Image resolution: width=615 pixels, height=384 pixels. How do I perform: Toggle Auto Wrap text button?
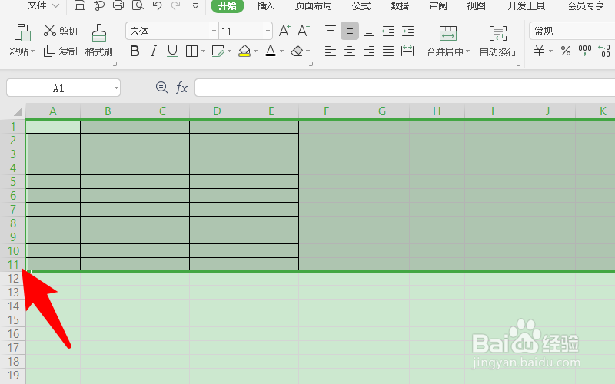(498, 41)
